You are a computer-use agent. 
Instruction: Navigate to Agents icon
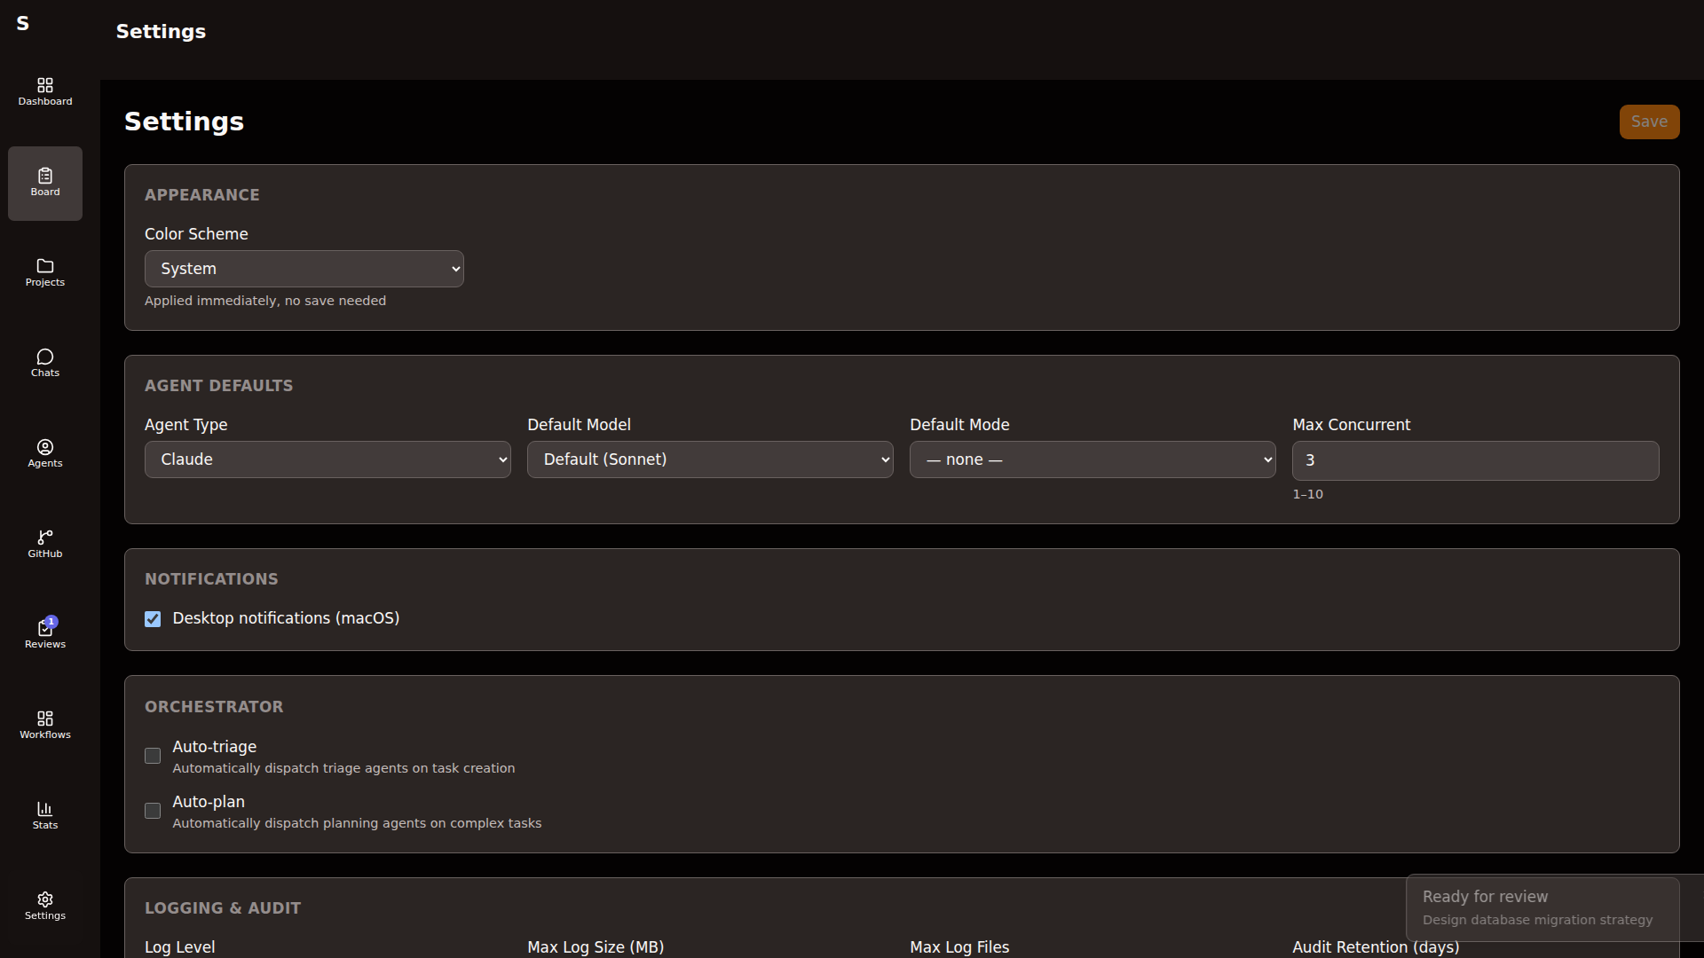pos(45,453)
